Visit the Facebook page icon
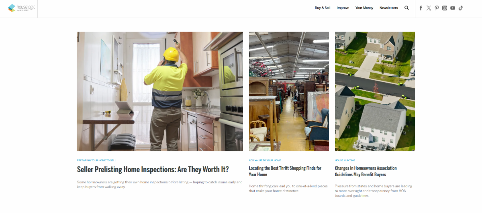Viewport: 482px width, 213px height. tap(421, 8)
